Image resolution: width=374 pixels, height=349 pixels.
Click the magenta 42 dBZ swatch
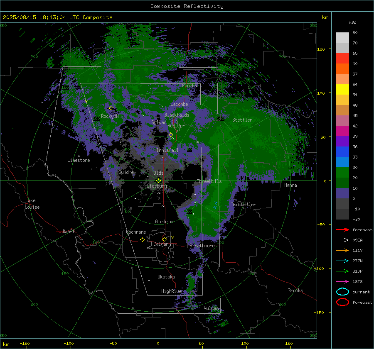tap(342, 131)
